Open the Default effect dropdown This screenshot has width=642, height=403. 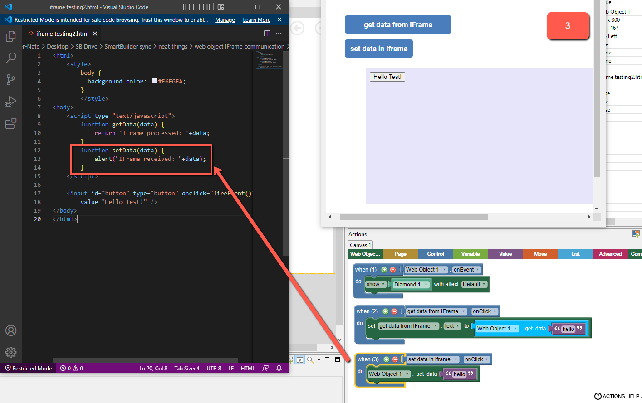point(475,284)
